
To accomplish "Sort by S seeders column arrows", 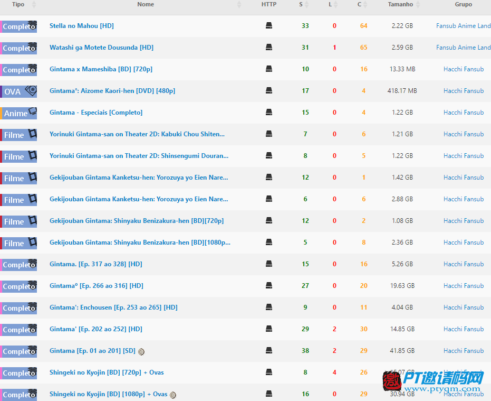I will pos(306,4).
